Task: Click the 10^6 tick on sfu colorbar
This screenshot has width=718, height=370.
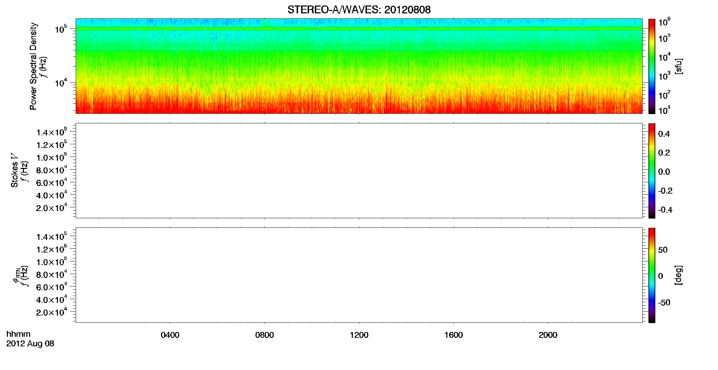Action: click(664, 22)
